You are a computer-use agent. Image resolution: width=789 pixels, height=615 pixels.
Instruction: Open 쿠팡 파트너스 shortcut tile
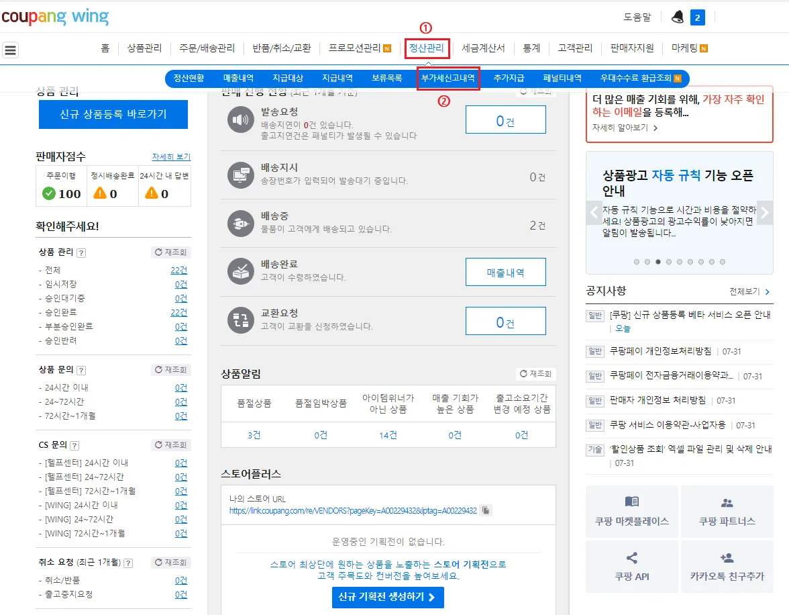coord(727,512)
